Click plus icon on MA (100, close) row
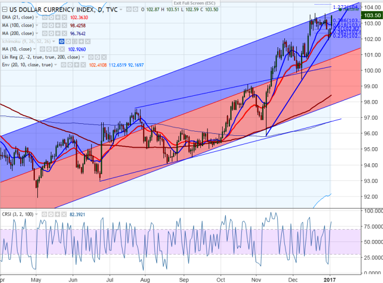Viewport: 383px width, 283px height. point(58,25)
